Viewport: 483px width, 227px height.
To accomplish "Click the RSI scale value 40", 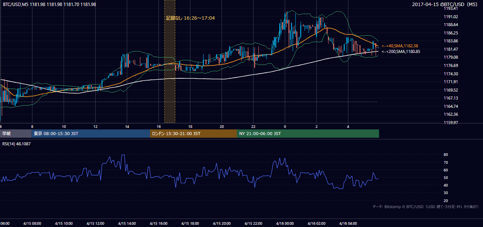I will [446, 185].
